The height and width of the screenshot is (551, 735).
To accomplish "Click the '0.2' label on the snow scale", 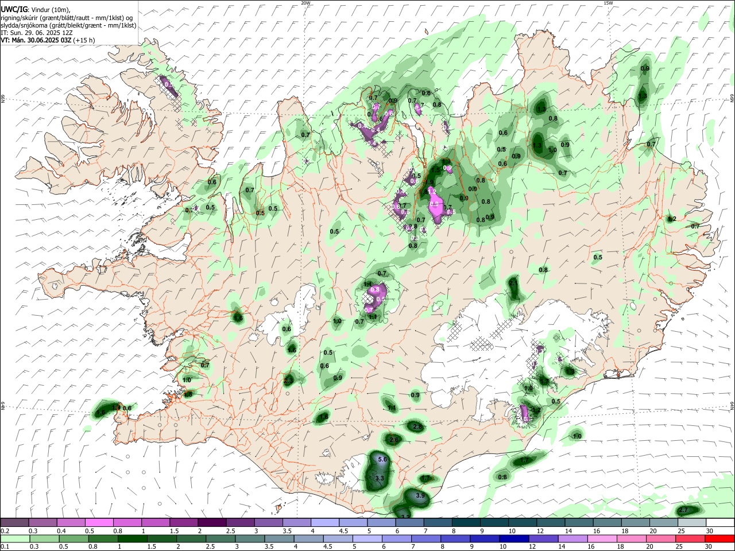I will [x=5, y=531].
